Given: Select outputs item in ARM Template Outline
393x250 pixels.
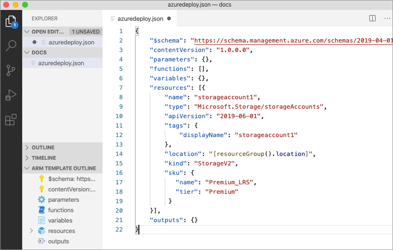Looking at the screenshot, I should pyautogui.click(x=58, y=241).
